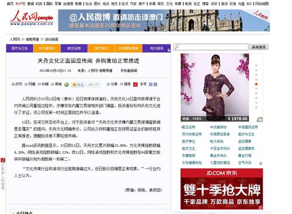Image resolution: width=292 pixels, height=214 pixels.
Task: Open the 共产党 top navigation item
Action: coord(20,3)
